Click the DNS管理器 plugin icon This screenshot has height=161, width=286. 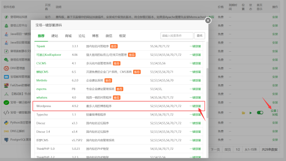coord(6,68)
